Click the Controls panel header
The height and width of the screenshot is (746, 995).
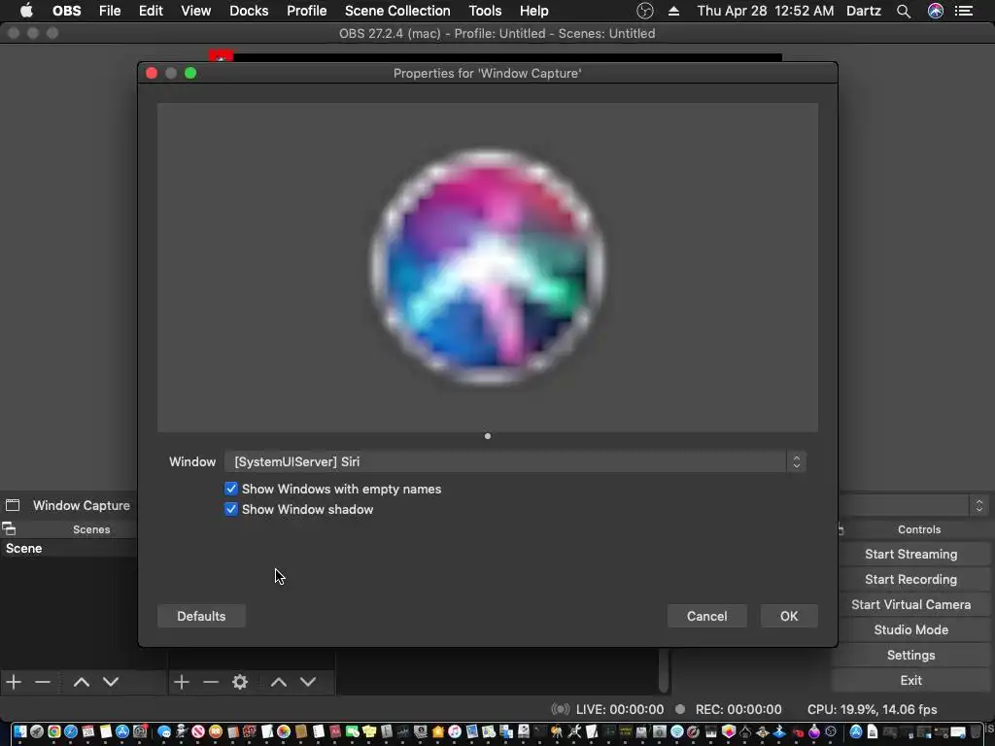pos(919,529)
